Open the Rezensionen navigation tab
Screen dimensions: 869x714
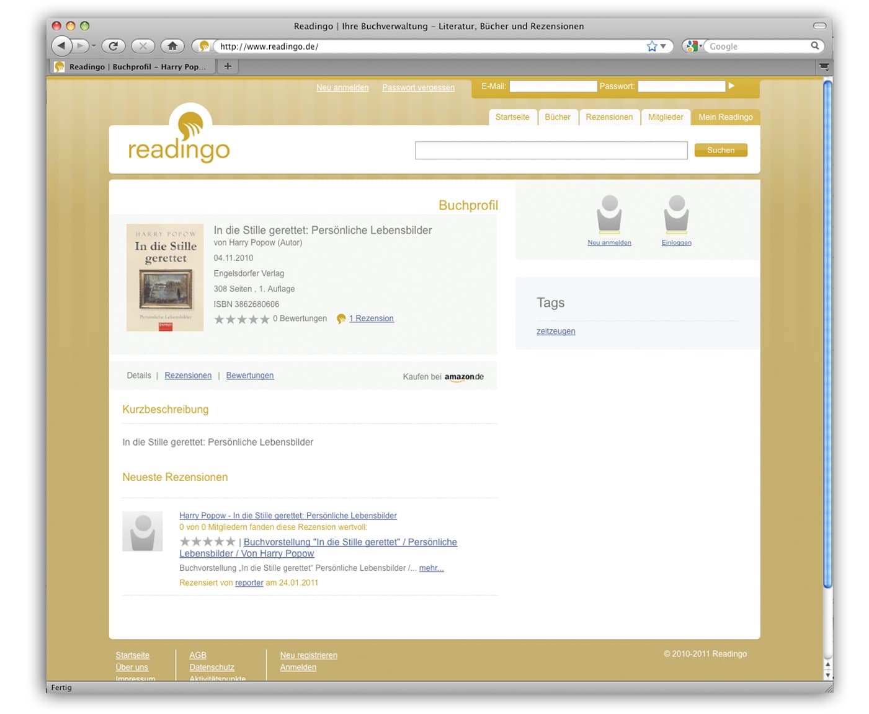[x=609, y=117]
